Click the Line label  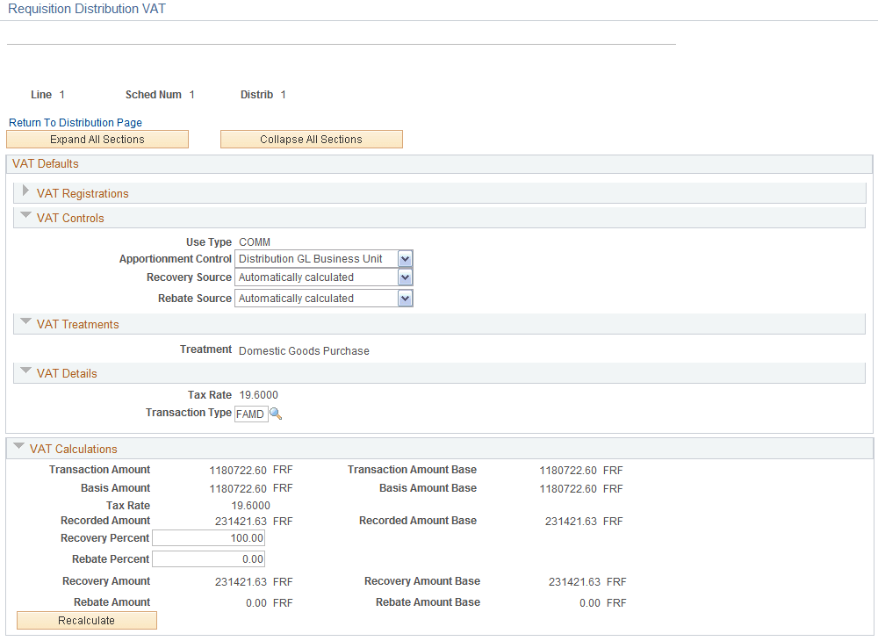pyautogui.click(x=41, y=95)
